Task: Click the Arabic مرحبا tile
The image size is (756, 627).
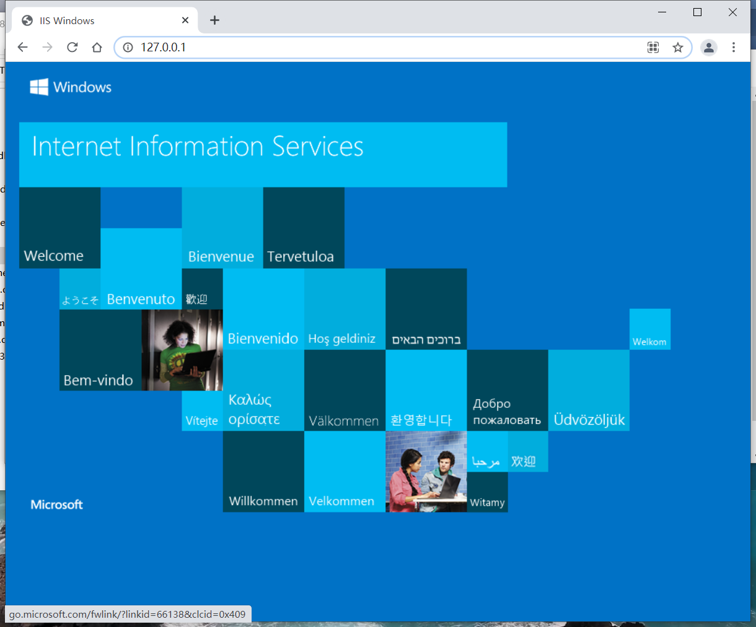Action: tap(487, 451)
